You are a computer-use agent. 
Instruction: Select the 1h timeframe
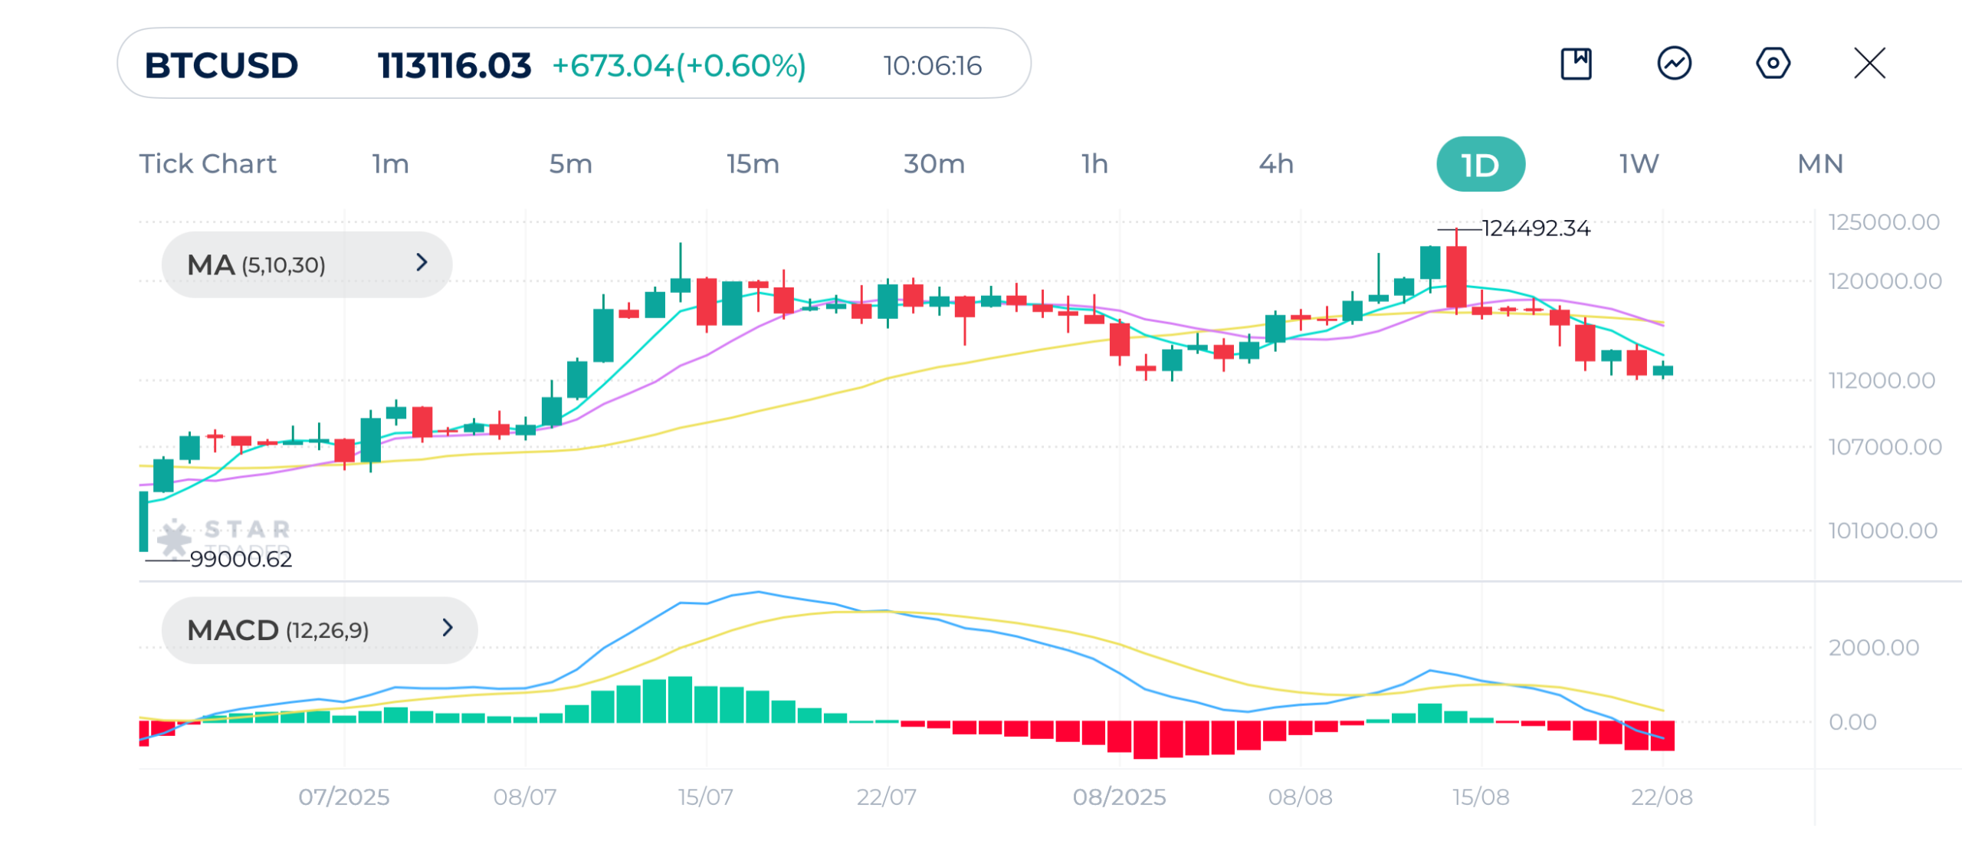(x=1094, y=164)
